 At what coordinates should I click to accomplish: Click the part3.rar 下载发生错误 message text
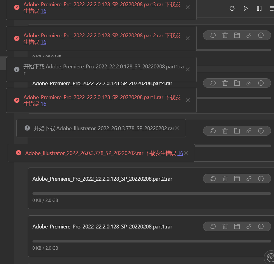(102, 8)
